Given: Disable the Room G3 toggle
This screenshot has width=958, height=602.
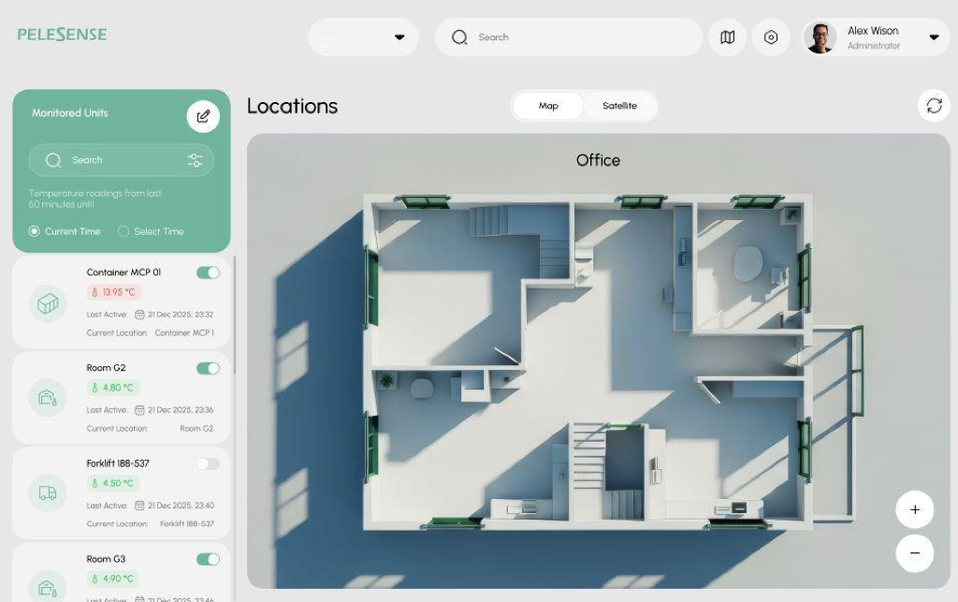Looking at the screenshot, I should pyautogui.click(x=209, y=559).
